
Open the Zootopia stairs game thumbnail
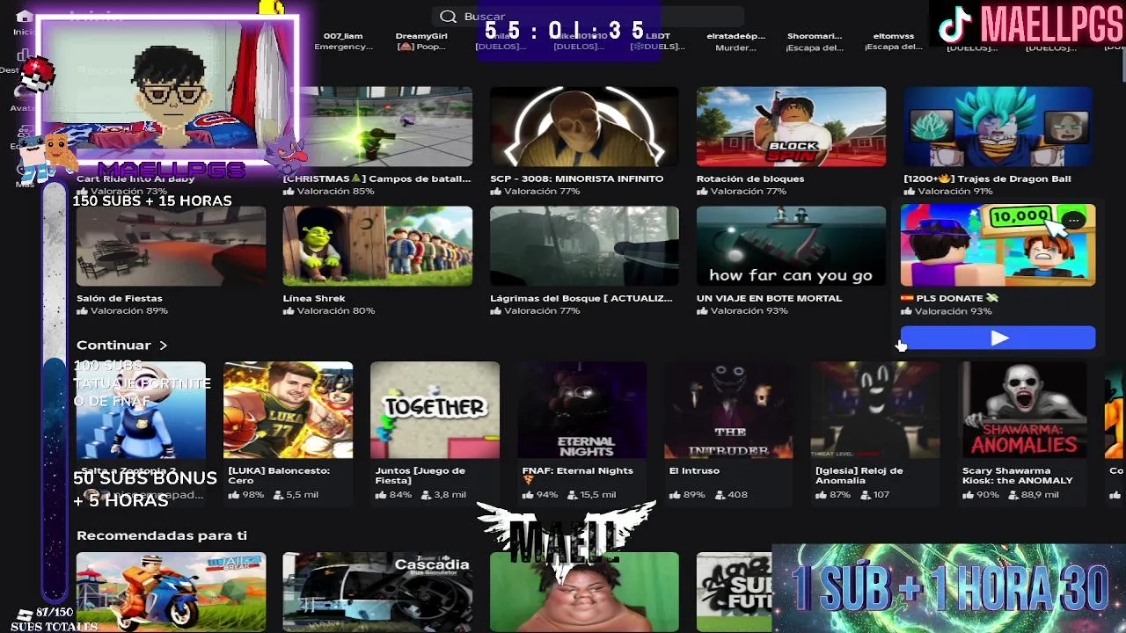[141, 410]
